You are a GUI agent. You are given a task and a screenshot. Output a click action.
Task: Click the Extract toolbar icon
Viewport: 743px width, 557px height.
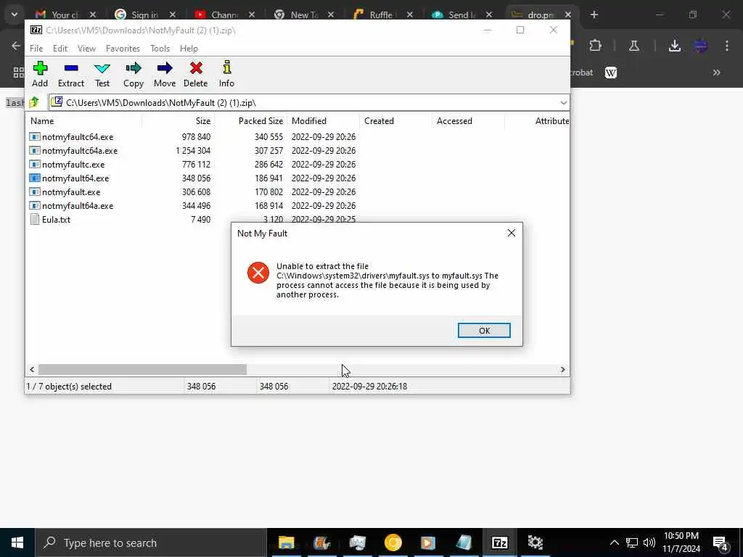71,75
